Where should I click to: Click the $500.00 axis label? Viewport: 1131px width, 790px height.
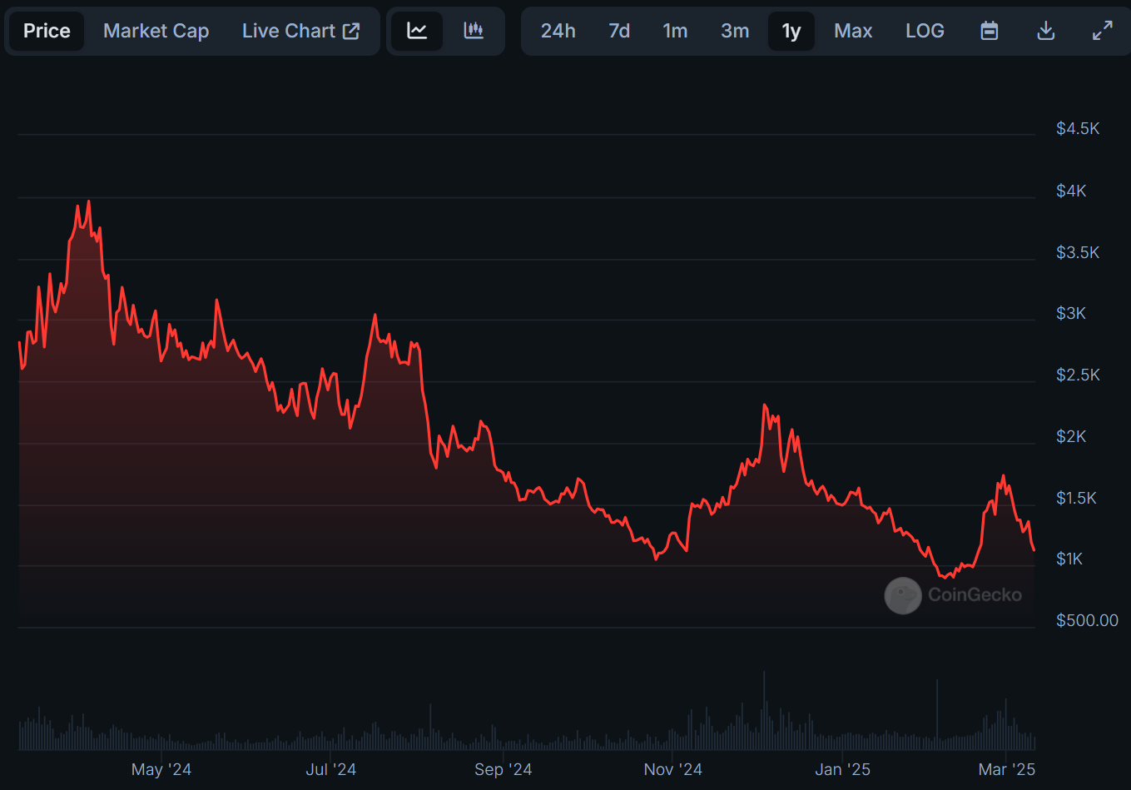point(1087,620)
